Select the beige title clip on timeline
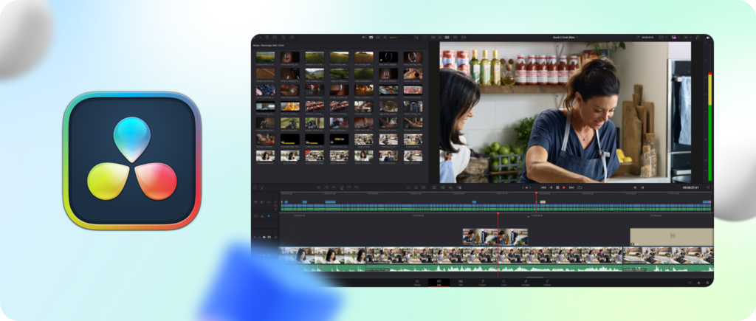The width and height of the screenshot is (756, 321). coord(672,237)
